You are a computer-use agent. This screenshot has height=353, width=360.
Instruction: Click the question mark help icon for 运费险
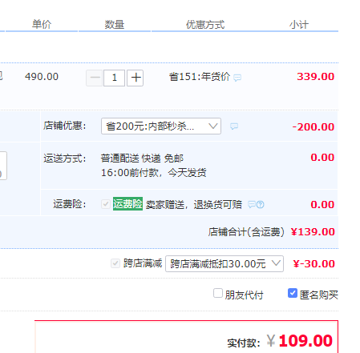(x=261, y=205)
